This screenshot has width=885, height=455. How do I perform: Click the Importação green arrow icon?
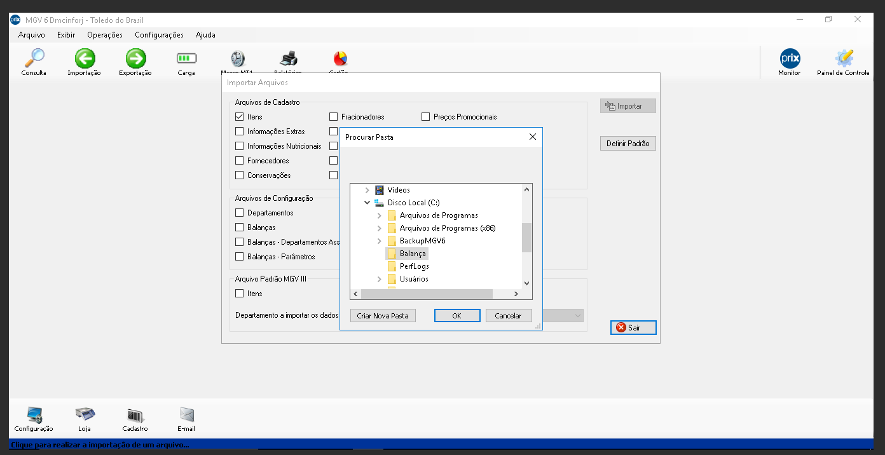coord(85,59)
